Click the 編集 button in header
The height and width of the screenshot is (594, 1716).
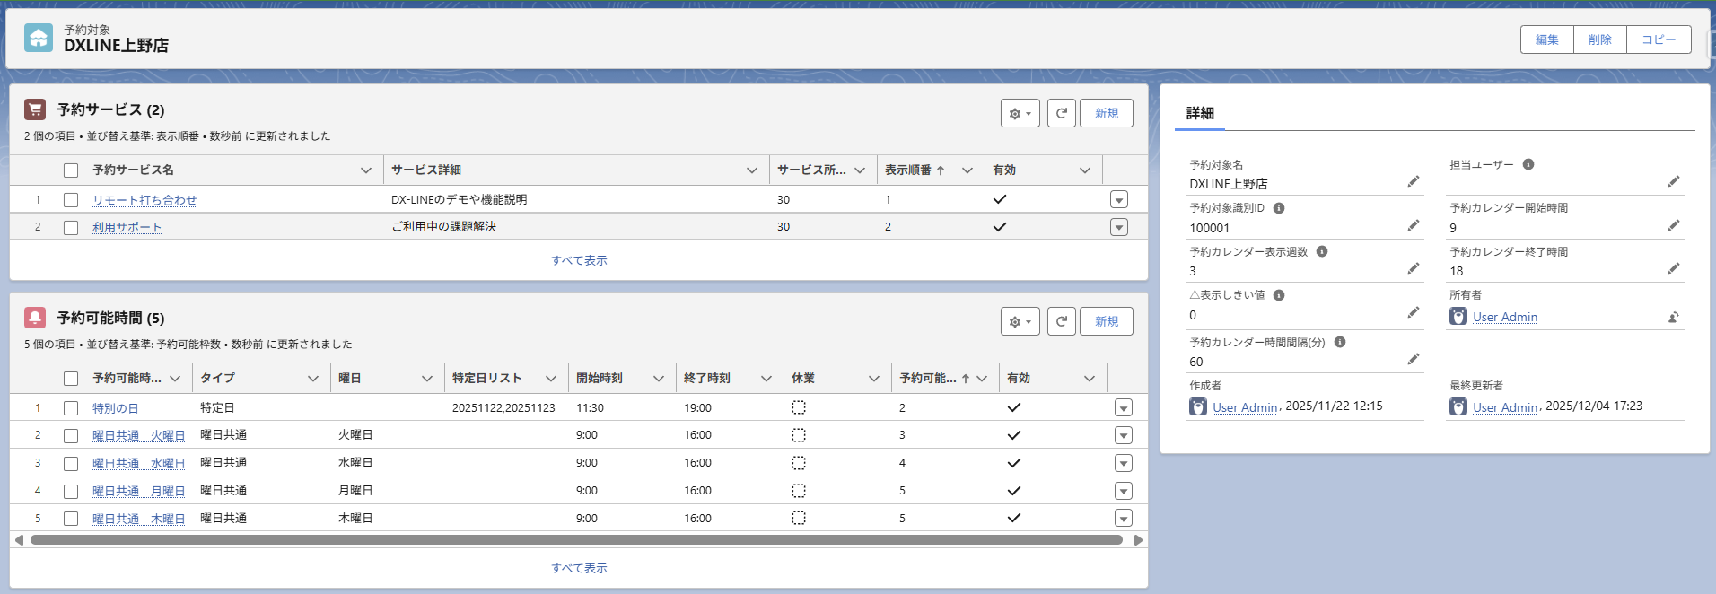[1546, 39]
